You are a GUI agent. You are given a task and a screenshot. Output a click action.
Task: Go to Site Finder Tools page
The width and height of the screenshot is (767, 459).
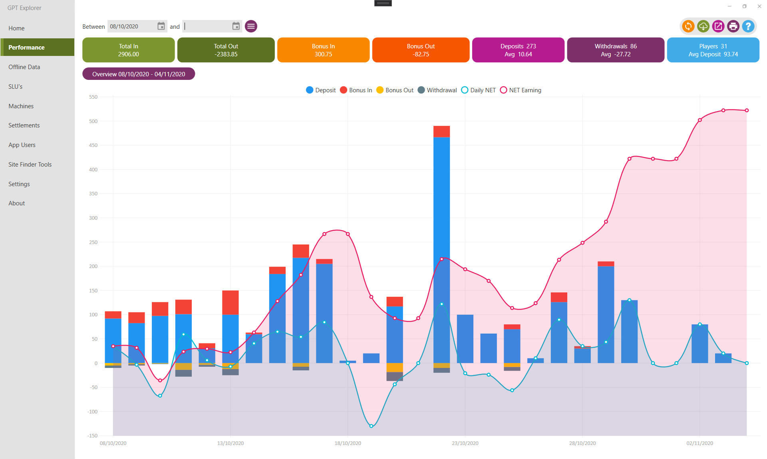tap(30, 165)
